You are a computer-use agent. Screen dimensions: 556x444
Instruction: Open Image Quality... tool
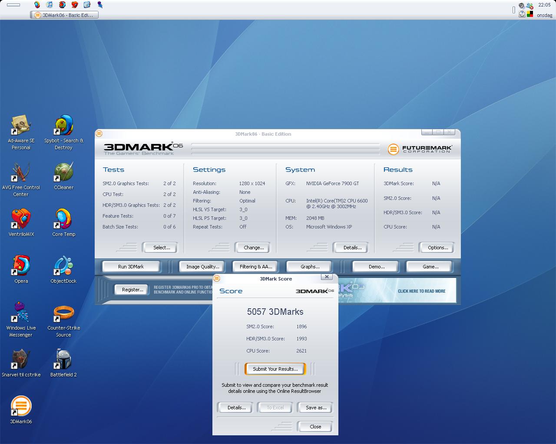click(x=202, y=267)
